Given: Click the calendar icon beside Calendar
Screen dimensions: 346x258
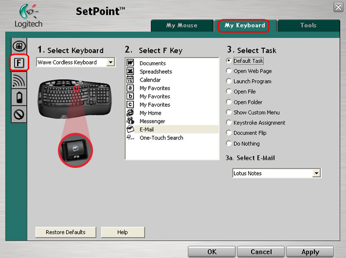Looking at the screenshot, I should 130,80.
